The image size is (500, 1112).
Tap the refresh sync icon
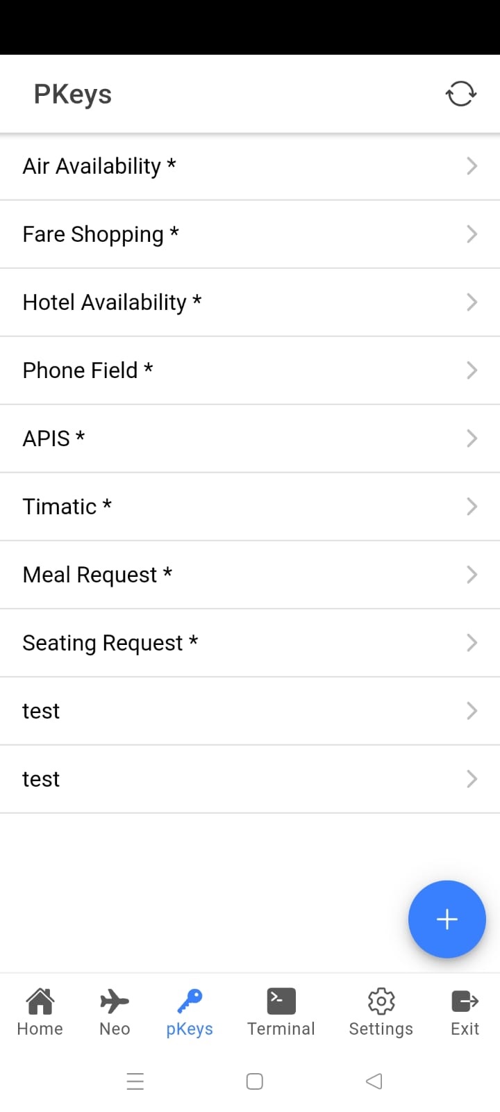460,94
